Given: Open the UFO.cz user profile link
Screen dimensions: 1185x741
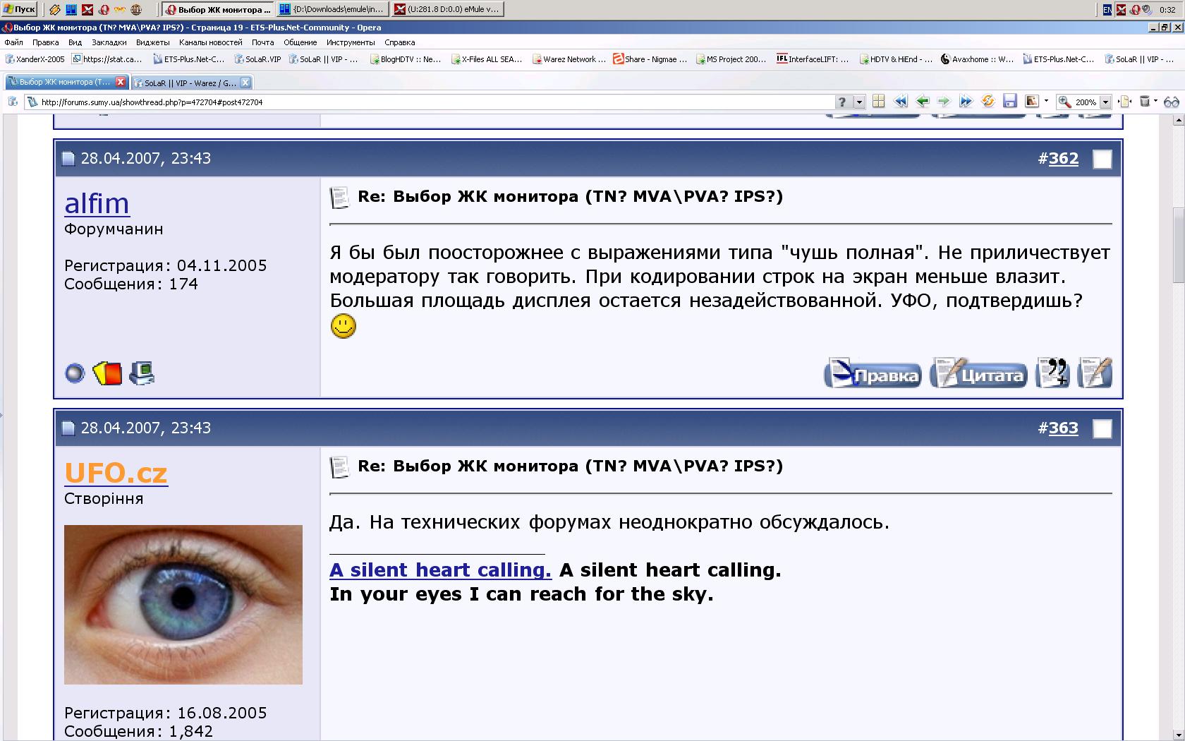Looking at the screenshot, I should (116, 473).
